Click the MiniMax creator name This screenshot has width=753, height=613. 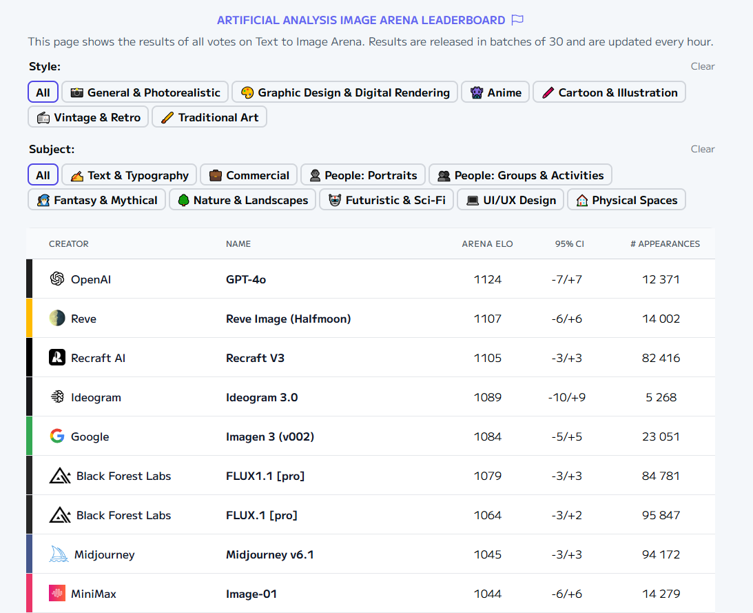click(x=94, y=594)
